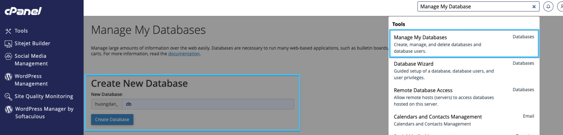Click the WordPress Manager by Softaculous icon
The height and width of the screenshot is (135, 563).
pyautogui.click(x=9, y=109)
